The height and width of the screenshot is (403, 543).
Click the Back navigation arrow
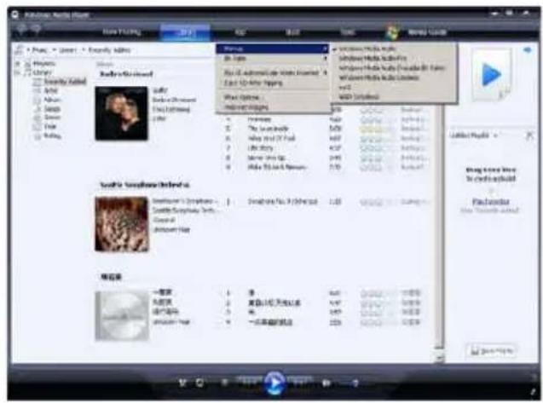21,28
